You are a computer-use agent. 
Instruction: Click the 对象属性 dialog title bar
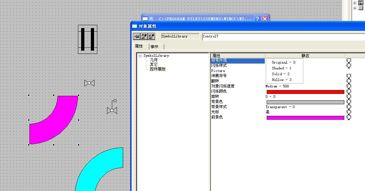pos(248,26)
